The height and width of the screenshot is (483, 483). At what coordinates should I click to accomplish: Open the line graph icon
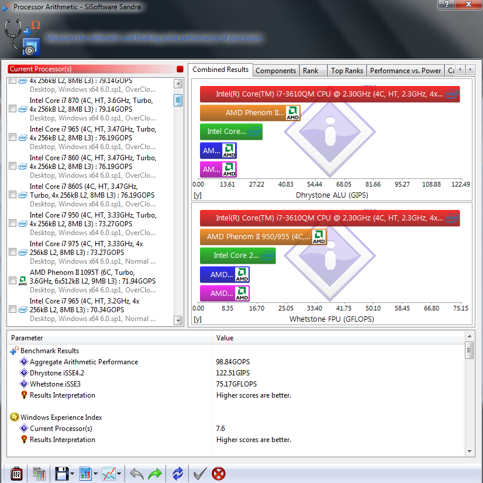click(x=109, y=474)
